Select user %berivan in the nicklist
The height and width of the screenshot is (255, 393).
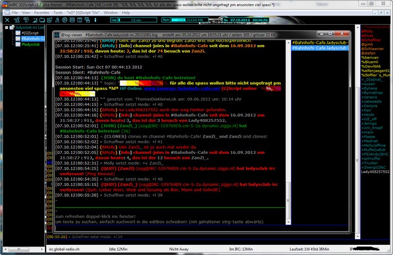(369, 58)
